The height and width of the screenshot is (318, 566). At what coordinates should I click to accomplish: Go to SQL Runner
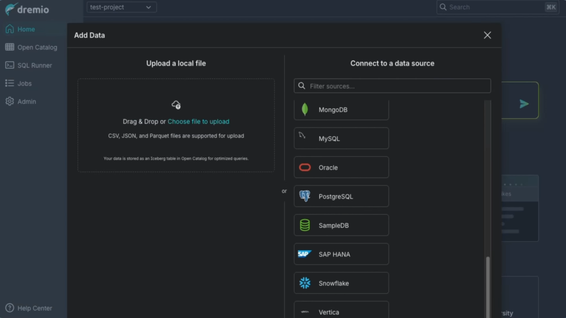tap(29, 65)
